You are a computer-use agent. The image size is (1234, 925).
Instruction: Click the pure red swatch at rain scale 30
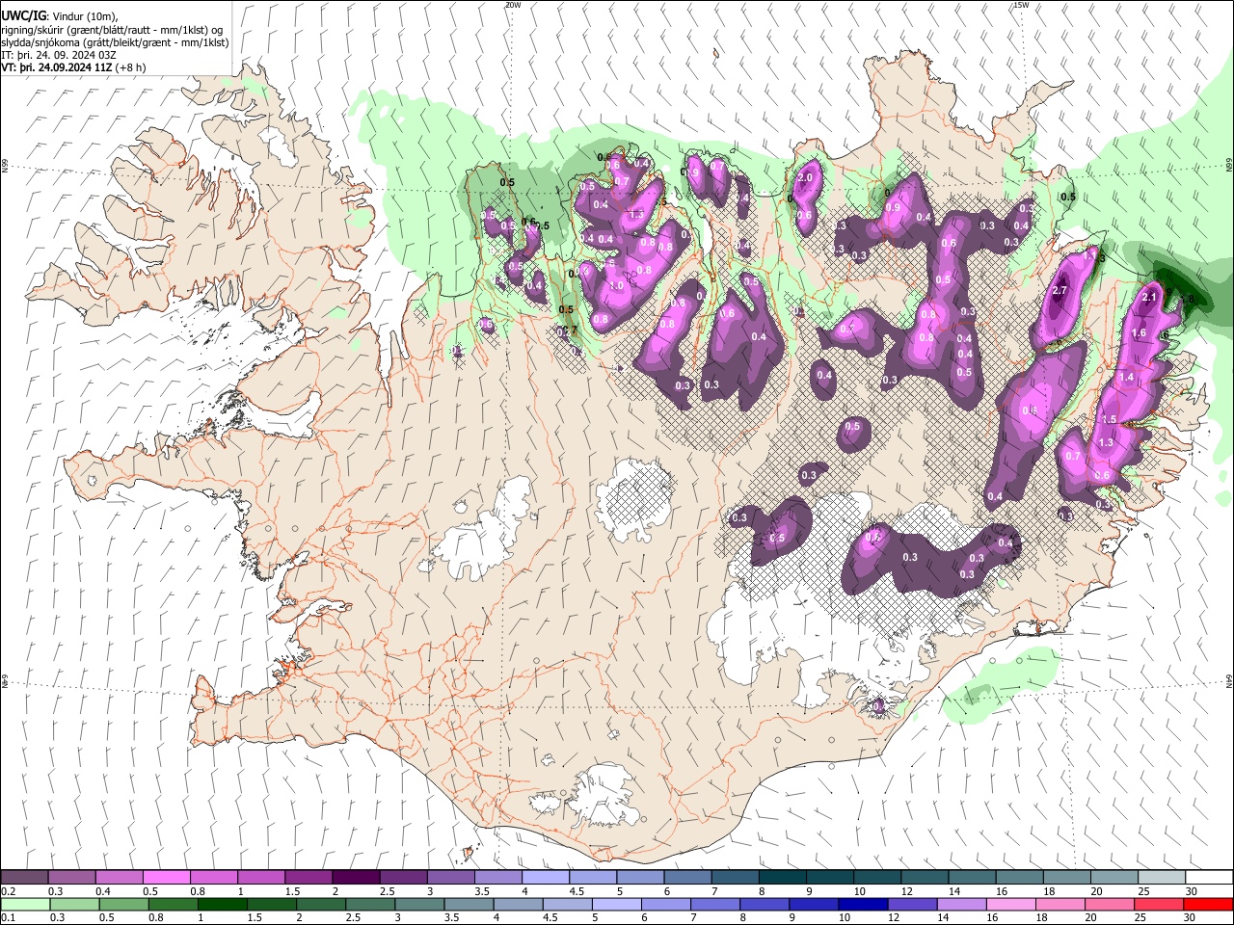pos(1209,904)
